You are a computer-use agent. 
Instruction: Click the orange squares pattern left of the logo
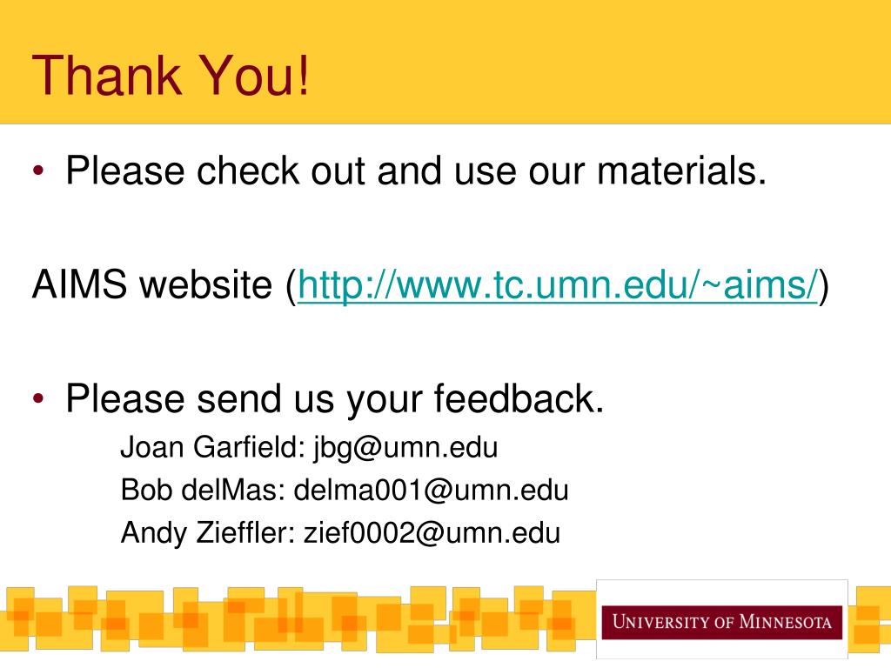(x=298, y=619)
